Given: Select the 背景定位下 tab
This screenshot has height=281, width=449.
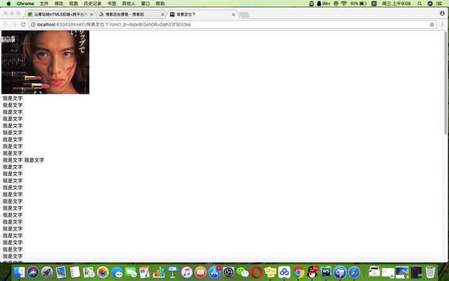Looking at the screenshot, I should (201, 14).
